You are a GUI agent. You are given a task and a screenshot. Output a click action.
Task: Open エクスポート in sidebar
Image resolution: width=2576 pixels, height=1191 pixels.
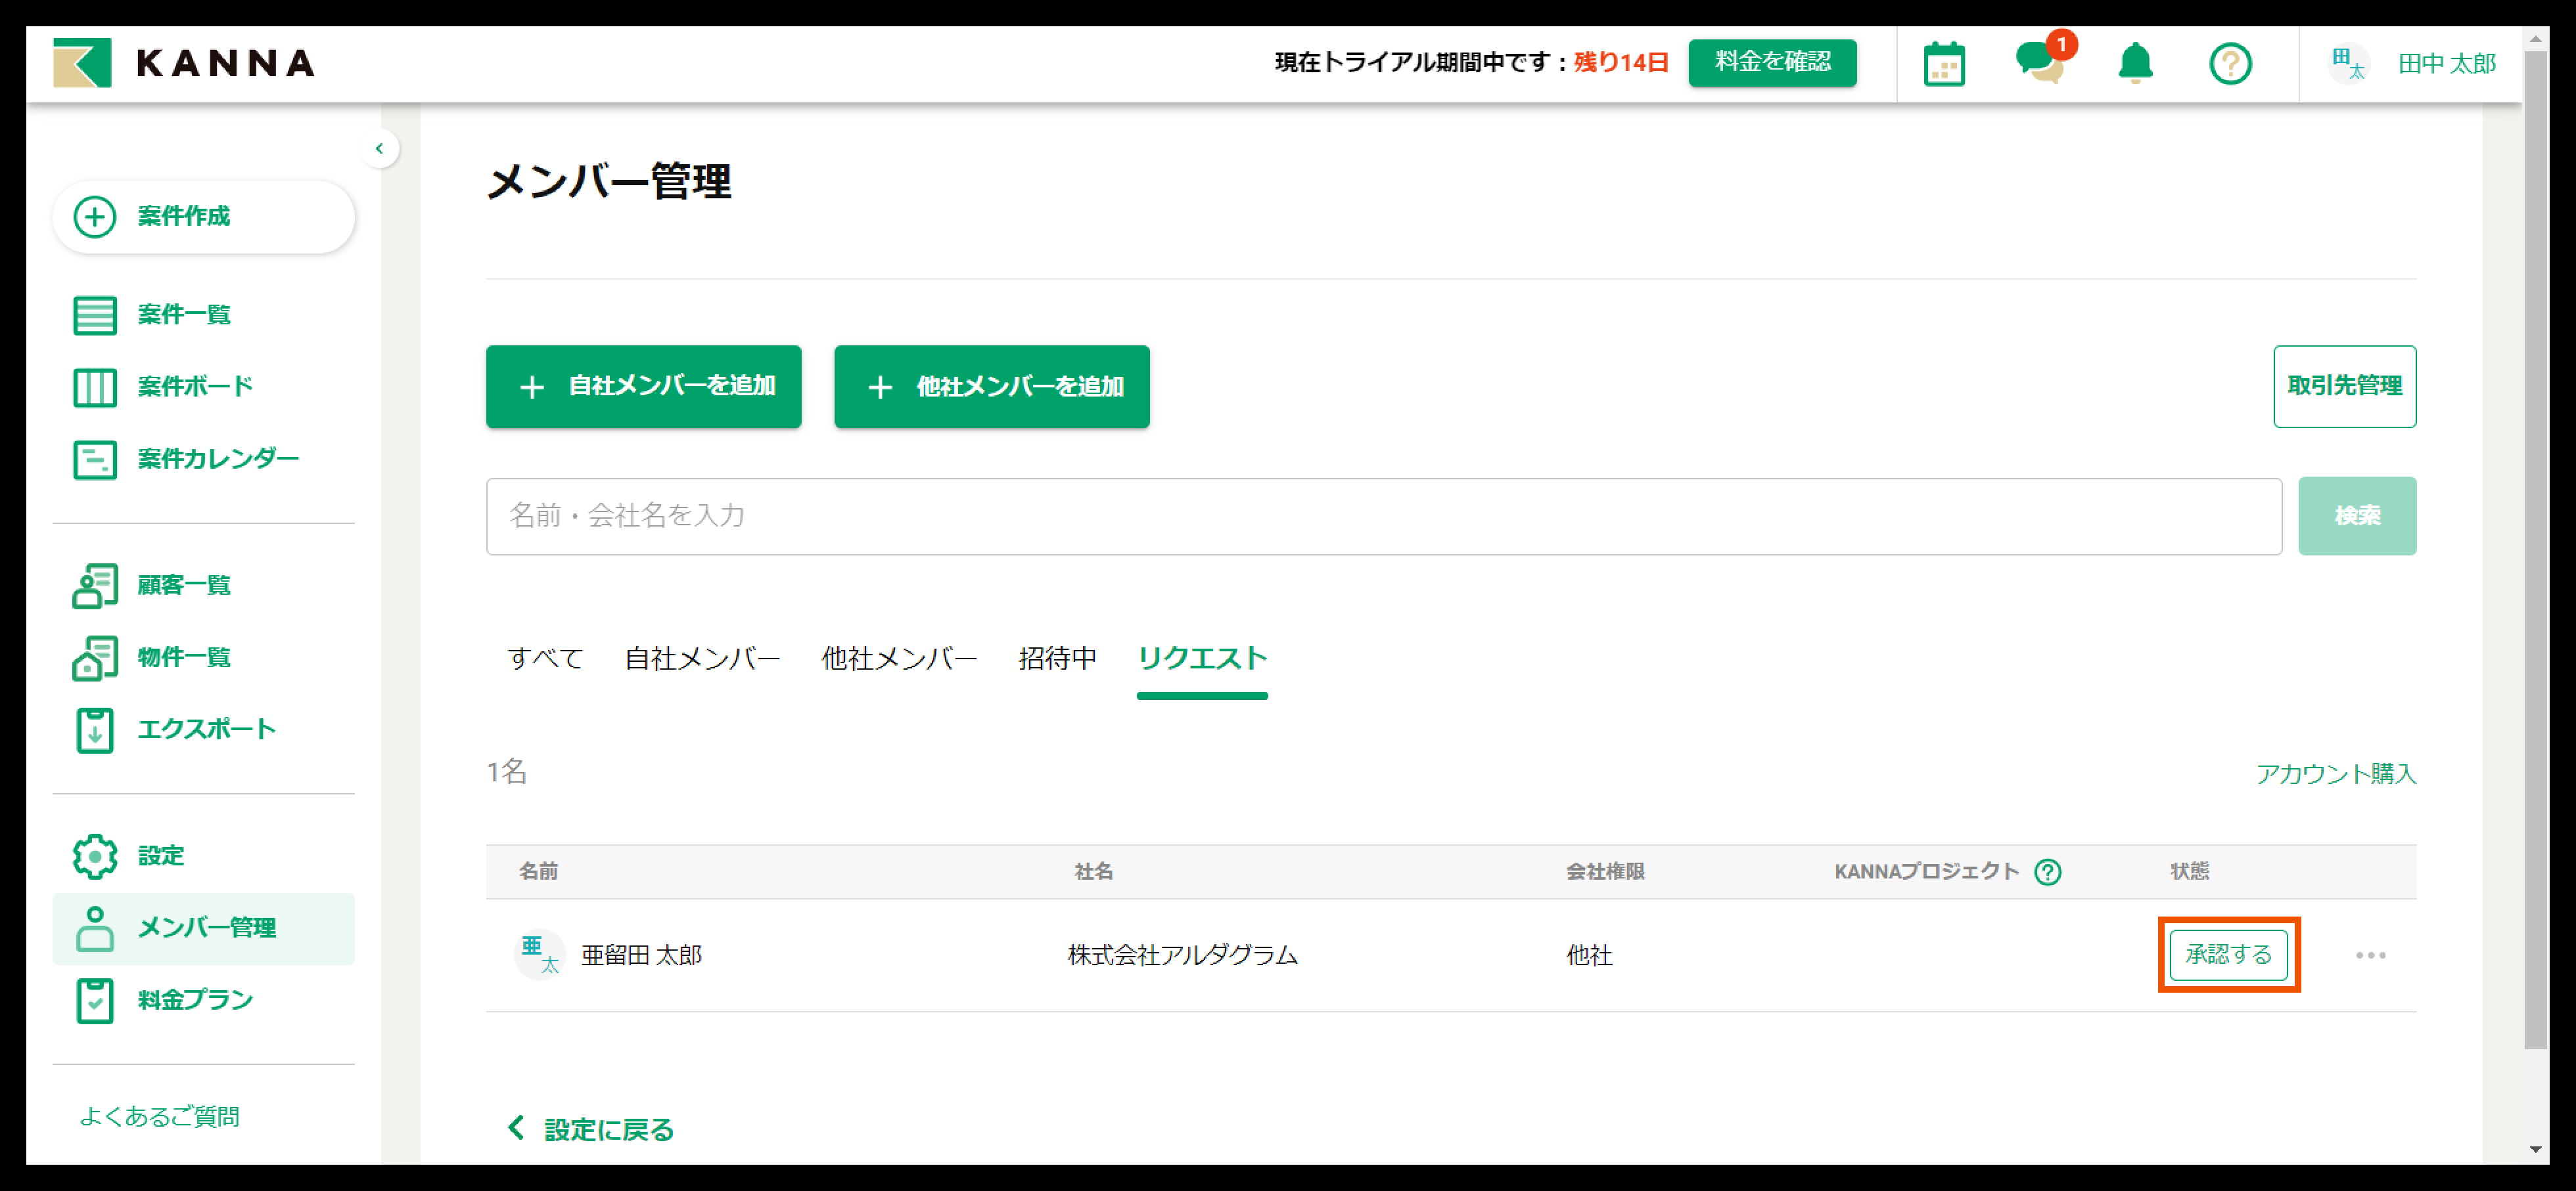tap(174, 729)
